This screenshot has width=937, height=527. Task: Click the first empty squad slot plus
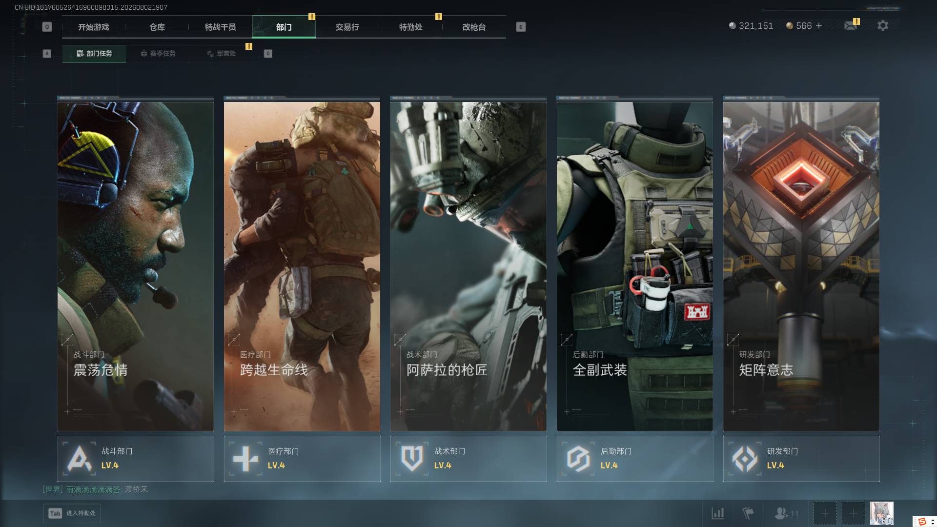tap(825, 513)
